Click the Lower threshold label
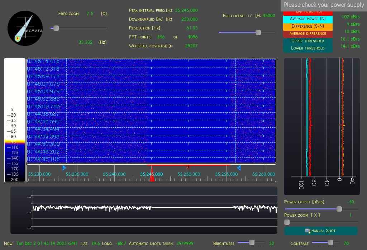367x250 pixels. 308,48
